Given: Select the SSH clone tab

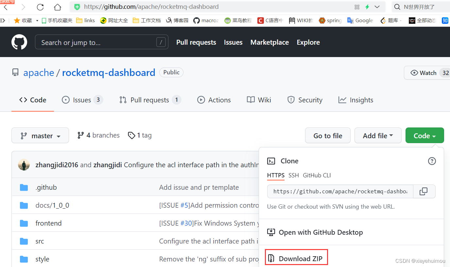Looking at the screenshot, I should point(294,175).
